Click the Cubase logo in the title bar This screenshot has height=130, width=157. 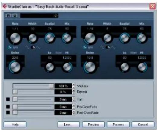5,6
